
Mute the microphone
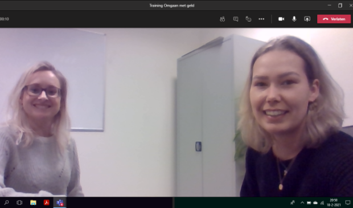[294, 19]
